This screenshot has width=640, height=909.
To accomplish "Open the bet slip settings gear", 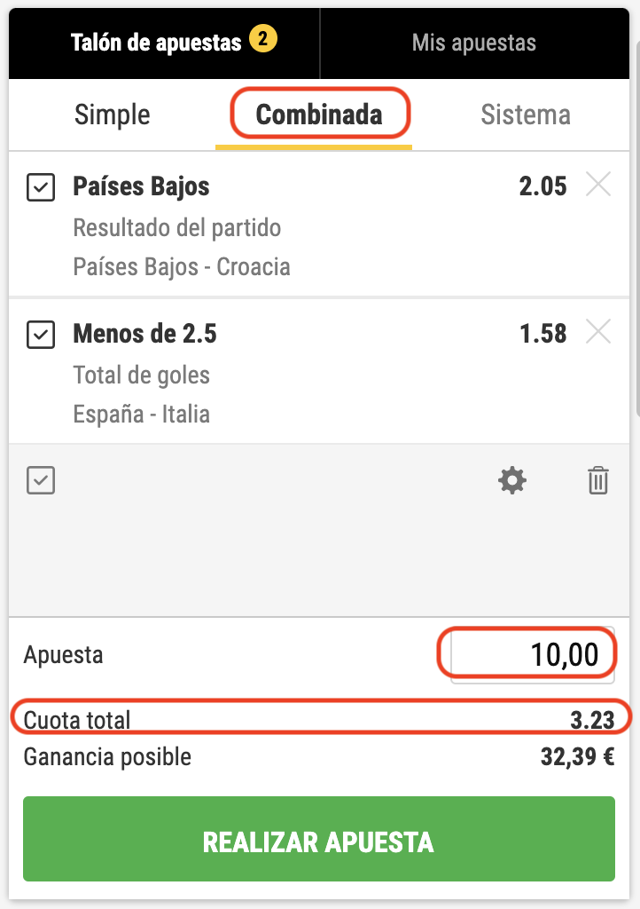I will [x=512, y=481].
